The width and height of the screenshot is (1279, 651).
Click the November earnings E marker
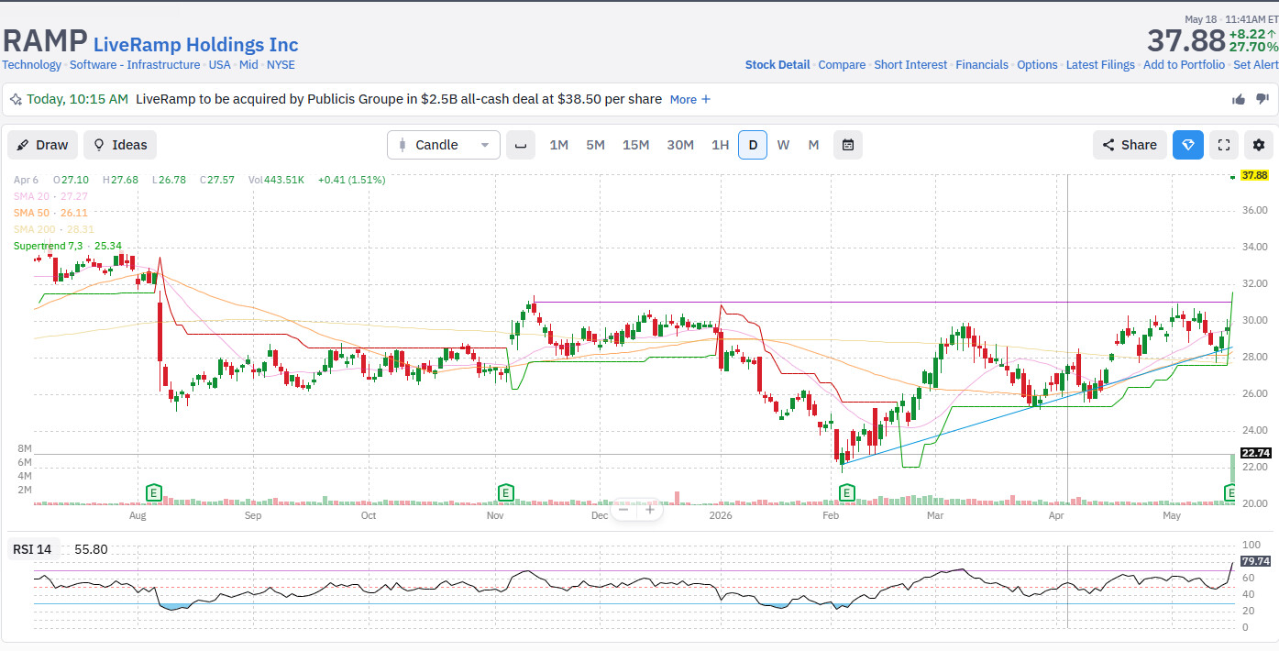pyautogui.click(x=505, y=493)
